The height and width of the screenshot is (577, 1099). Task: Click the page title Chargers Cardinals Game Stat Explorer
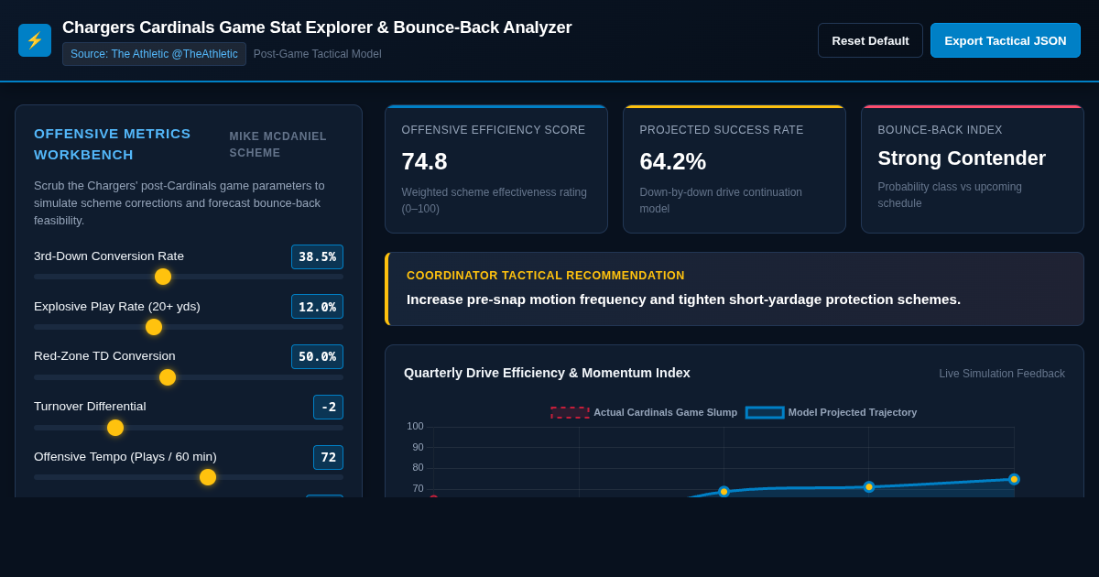pyautogui.click(x=317, y=27)
